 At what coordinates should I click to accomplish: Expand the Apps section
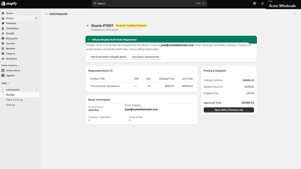click(5, 83)
